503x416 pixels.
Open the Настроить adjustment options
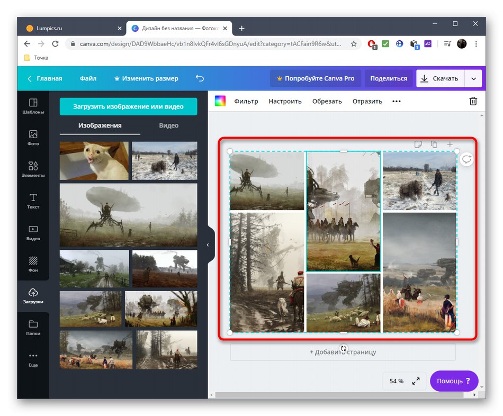click(x=285, y=102)
